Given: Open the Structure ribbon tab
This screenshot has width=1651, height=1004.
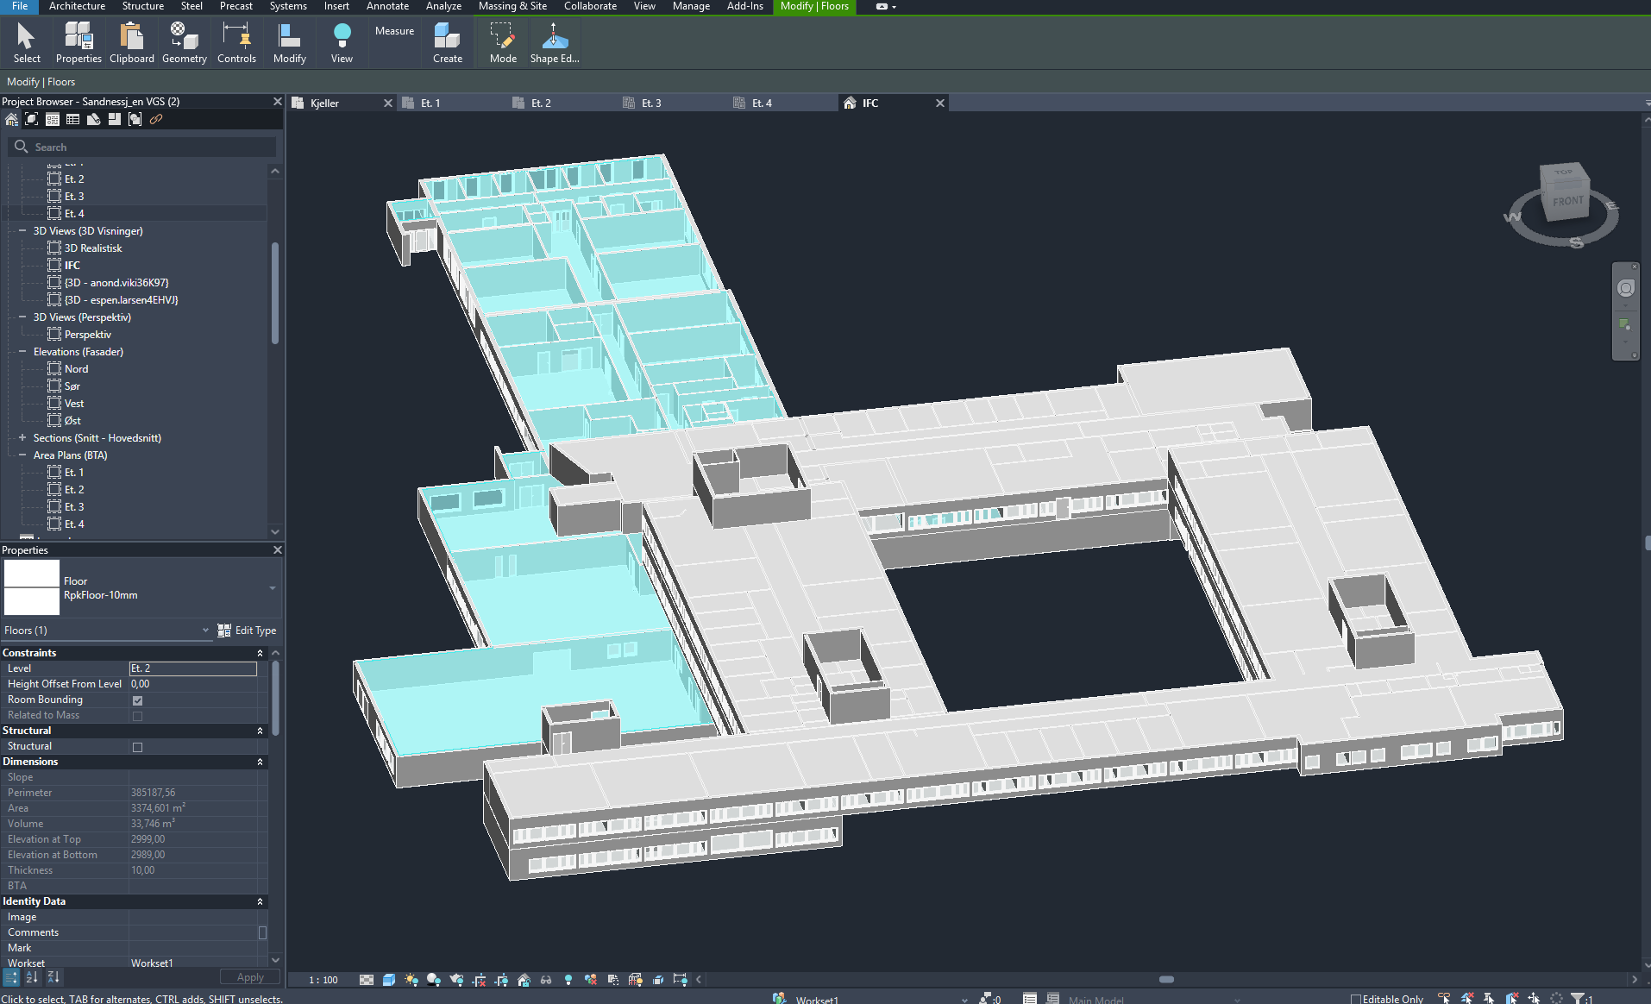Looking at the screenshot, I should click(142, 6).
